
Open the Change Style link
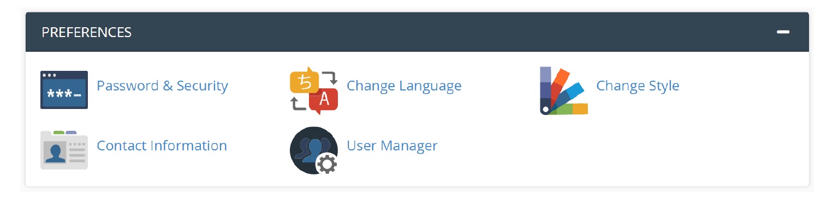638,86
